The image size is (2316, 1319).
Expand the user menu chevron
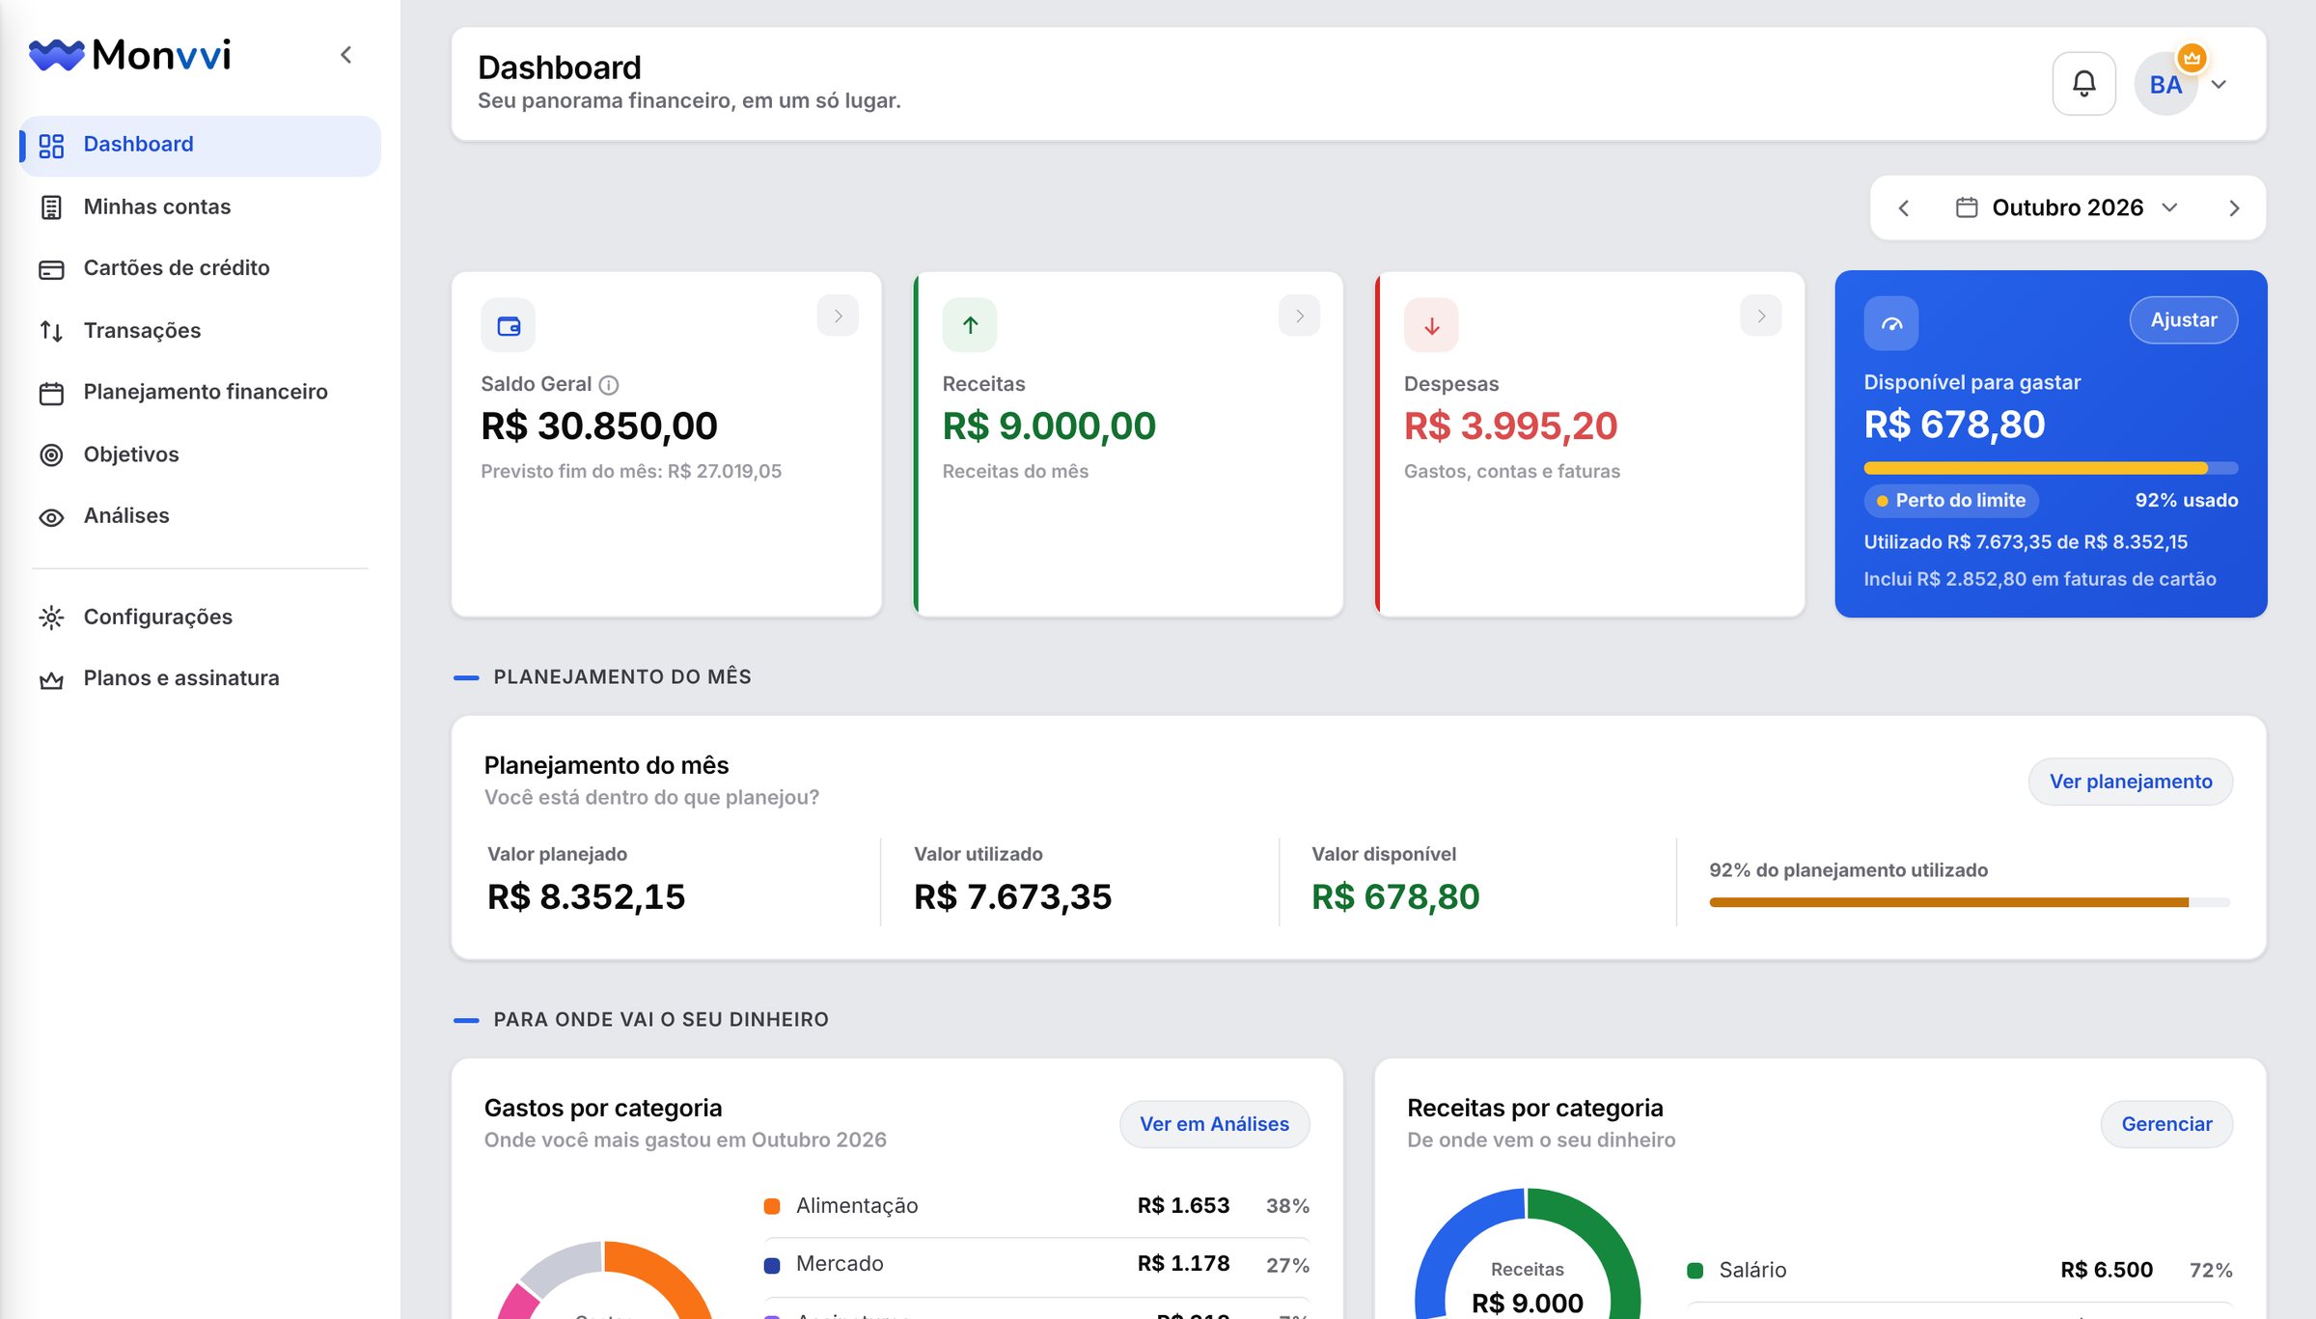tap(2219, 85)
